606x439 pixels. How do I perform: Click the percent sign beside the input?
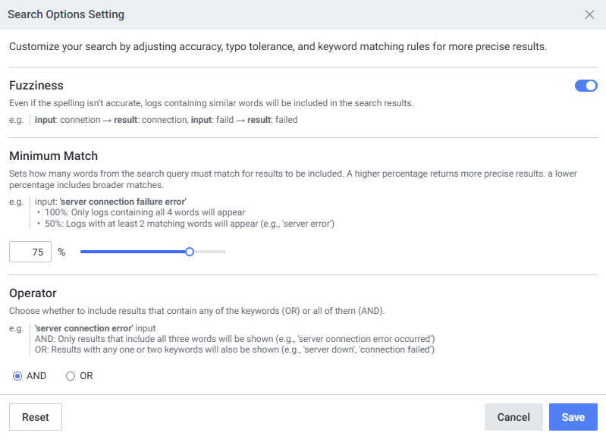61,252
